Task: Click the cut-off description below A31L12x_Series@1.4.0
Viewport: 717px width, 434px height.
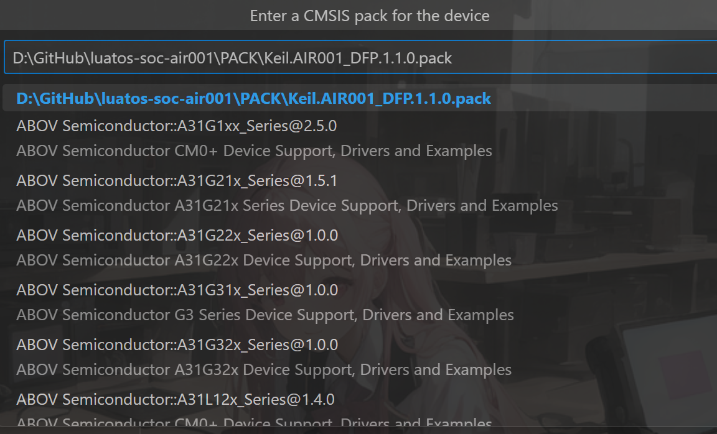Action: tap(254, 424)
